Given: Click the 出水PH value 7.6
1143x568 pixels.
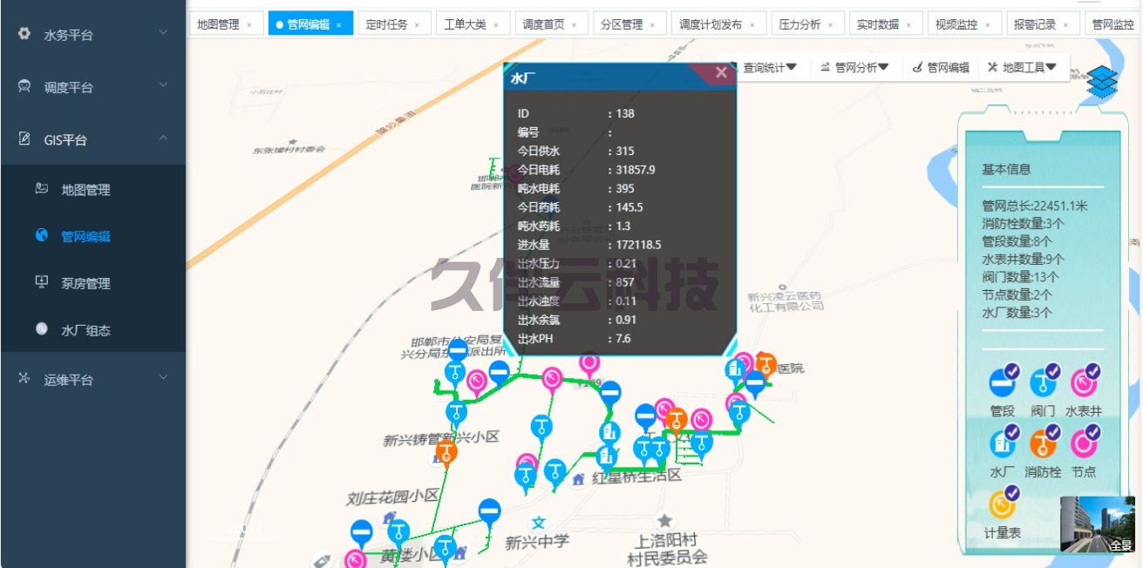Looking at the screenshot, I should pyautogui.click(x=623, y=339).
